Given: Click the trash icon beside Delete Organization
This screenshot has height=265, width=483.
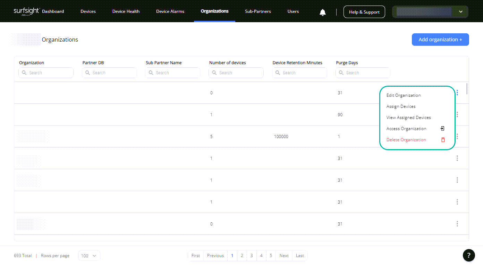Looking at the screenshot, I should tap(443, 140).
